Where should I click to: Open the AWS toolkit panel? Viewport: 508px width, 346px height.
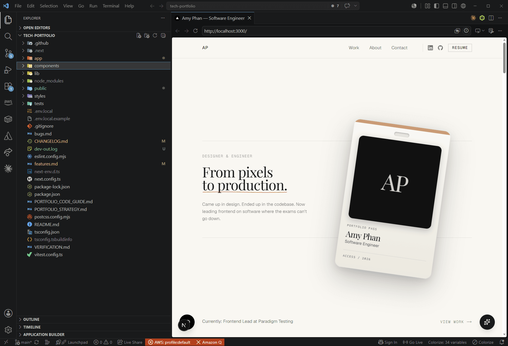[x=8, y=102]
